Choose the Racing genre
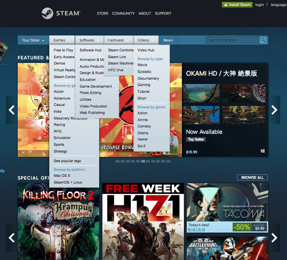 (59, 124)
